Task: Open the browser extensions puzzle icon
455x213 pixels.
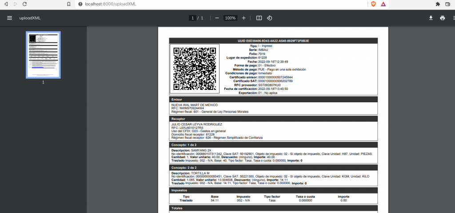Action: point(437,4)
